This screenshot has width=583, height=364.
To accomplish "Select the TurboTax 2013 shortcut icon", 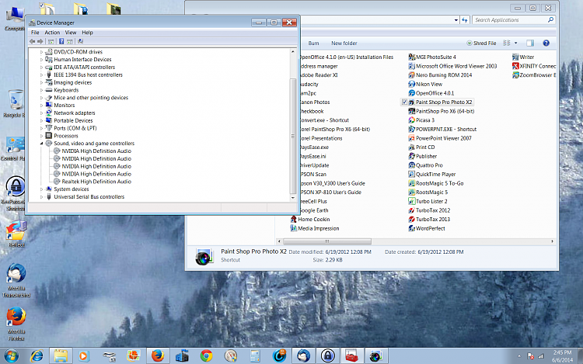I will (411, 220).
